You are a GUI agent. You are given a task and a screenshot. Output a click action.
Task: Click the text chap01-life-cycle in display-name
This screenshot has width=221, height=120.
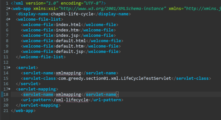72,14
